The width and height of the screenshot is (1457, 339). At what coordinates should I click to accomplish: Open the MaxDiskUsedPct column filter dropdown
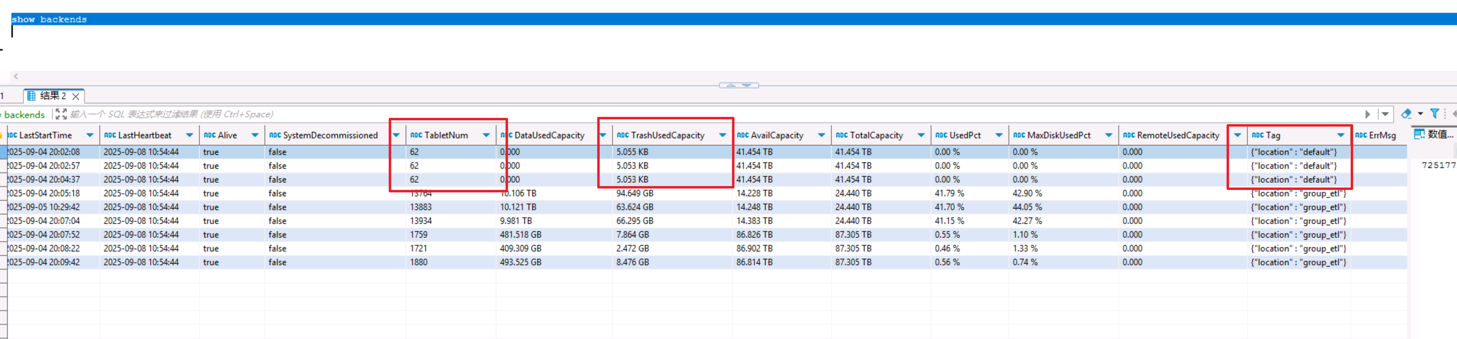point(1109,135)
